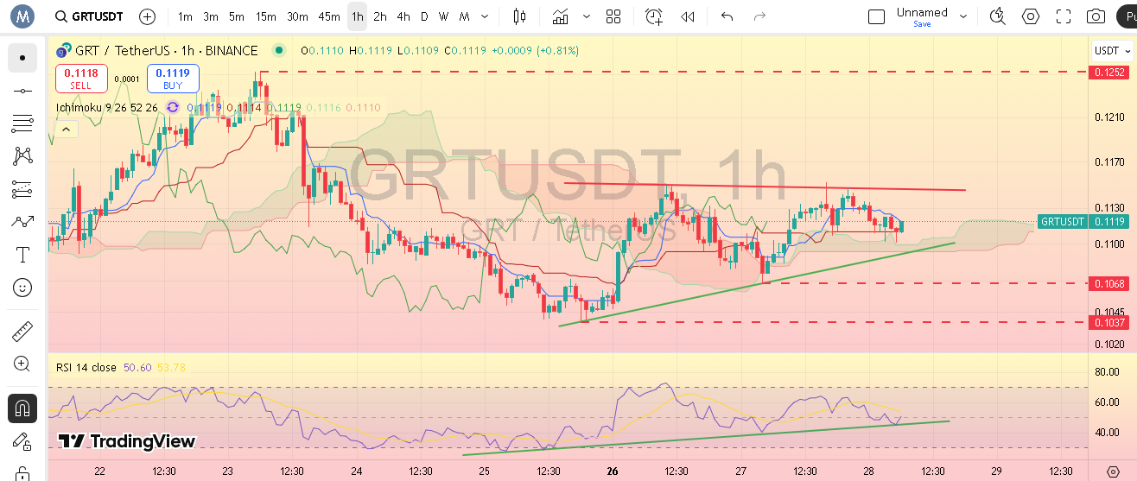
Task: Activate the ruler measure tool
Action: [22, 332]
